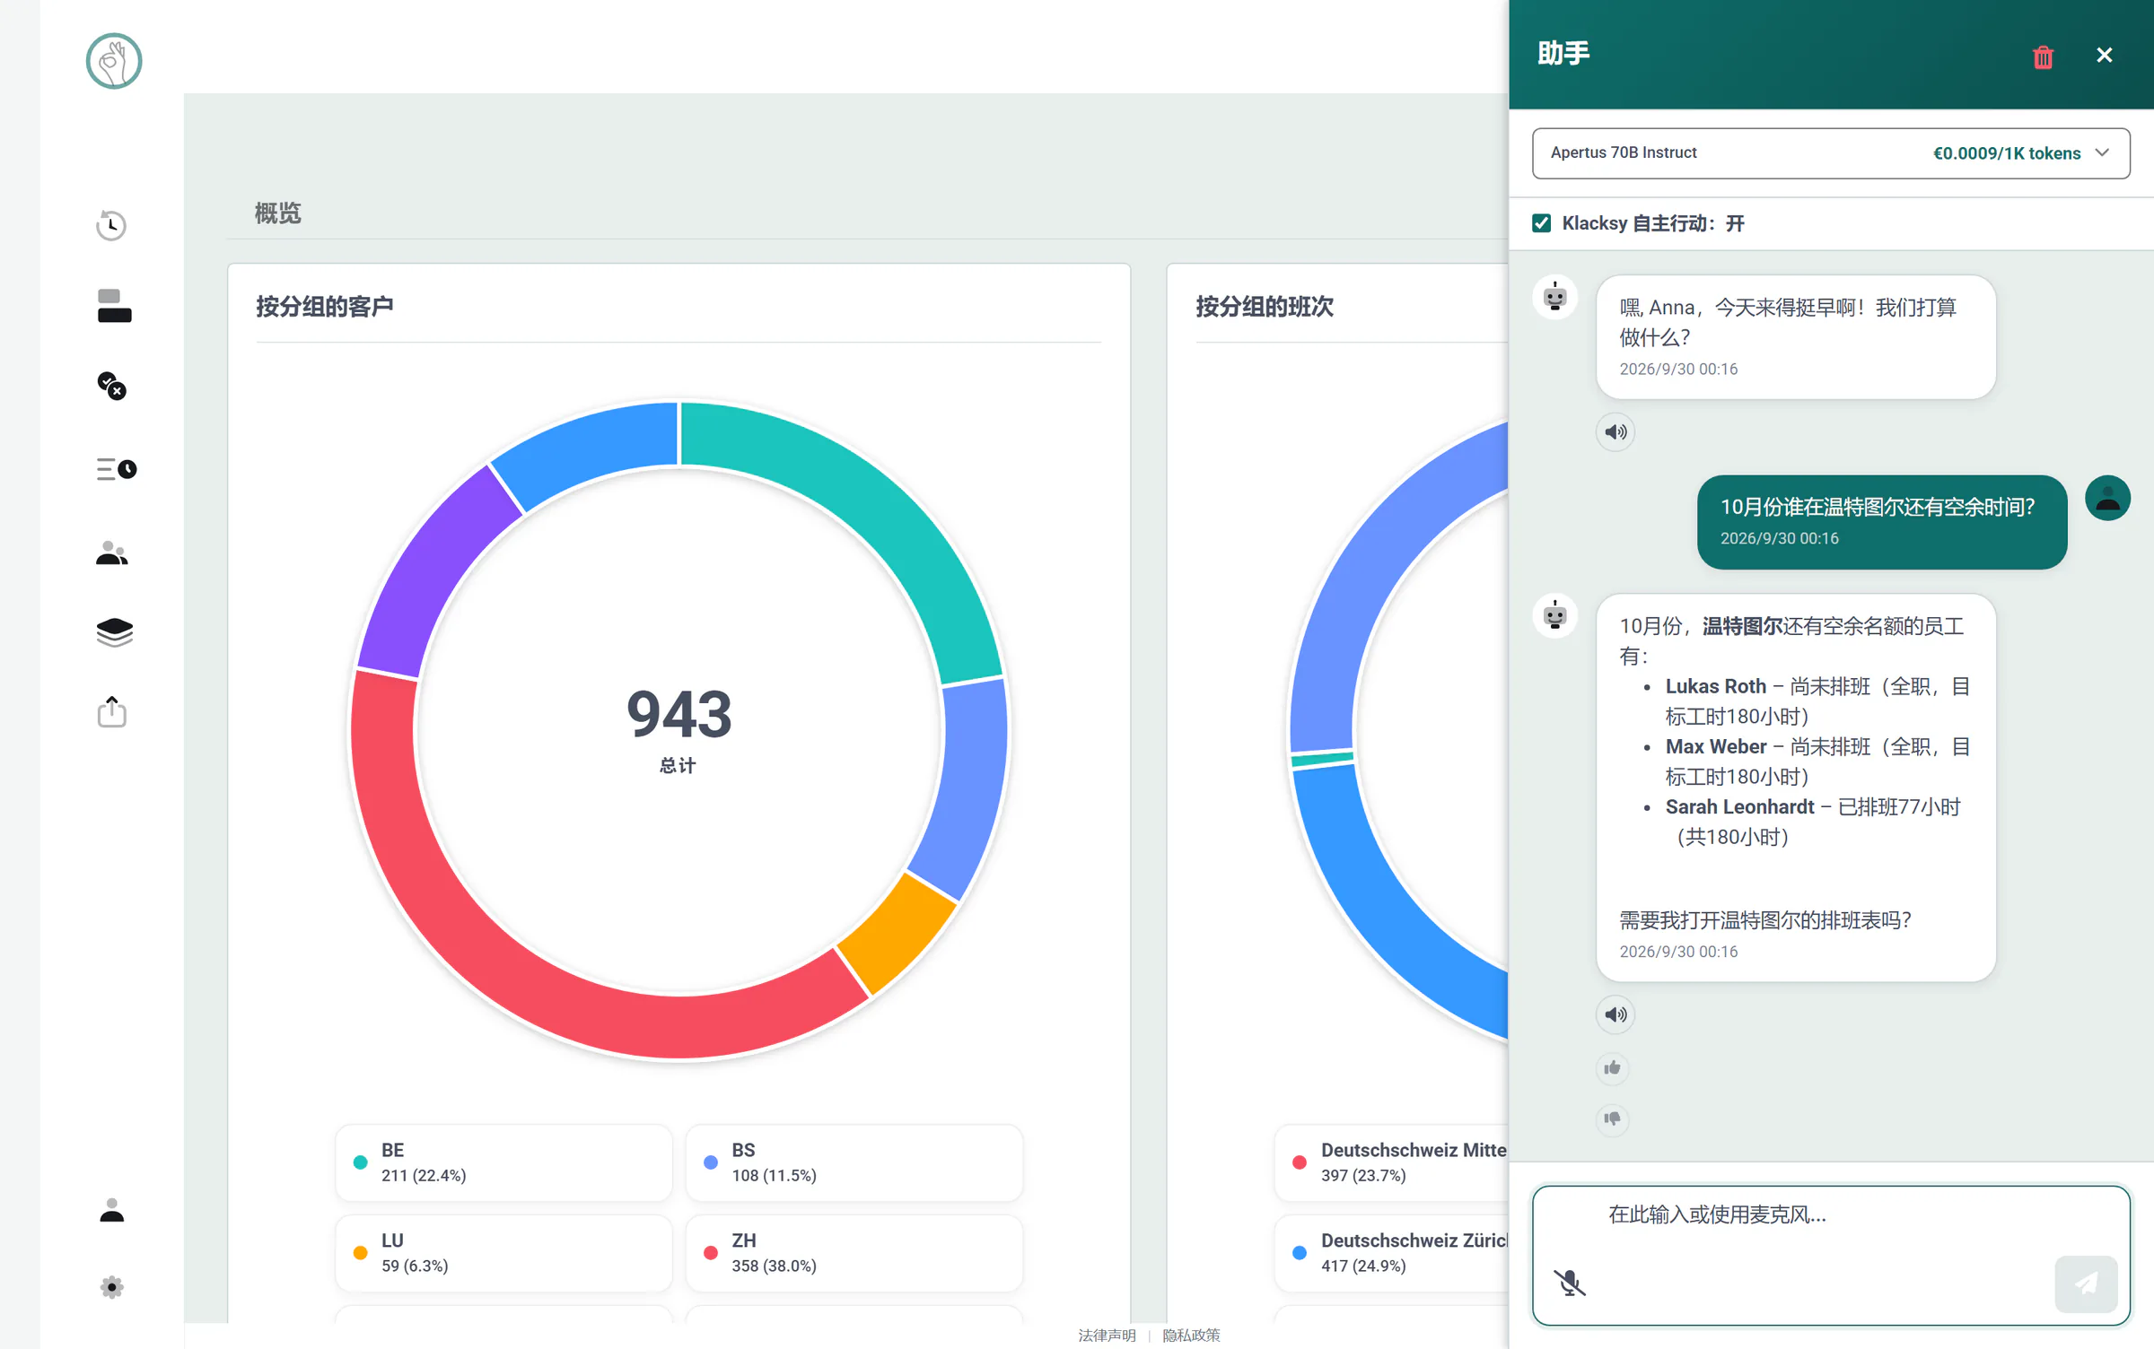The image size is (2154, 1349).
Task: Give thumbs down to the assistant reply
Action: (1613, 1118)
